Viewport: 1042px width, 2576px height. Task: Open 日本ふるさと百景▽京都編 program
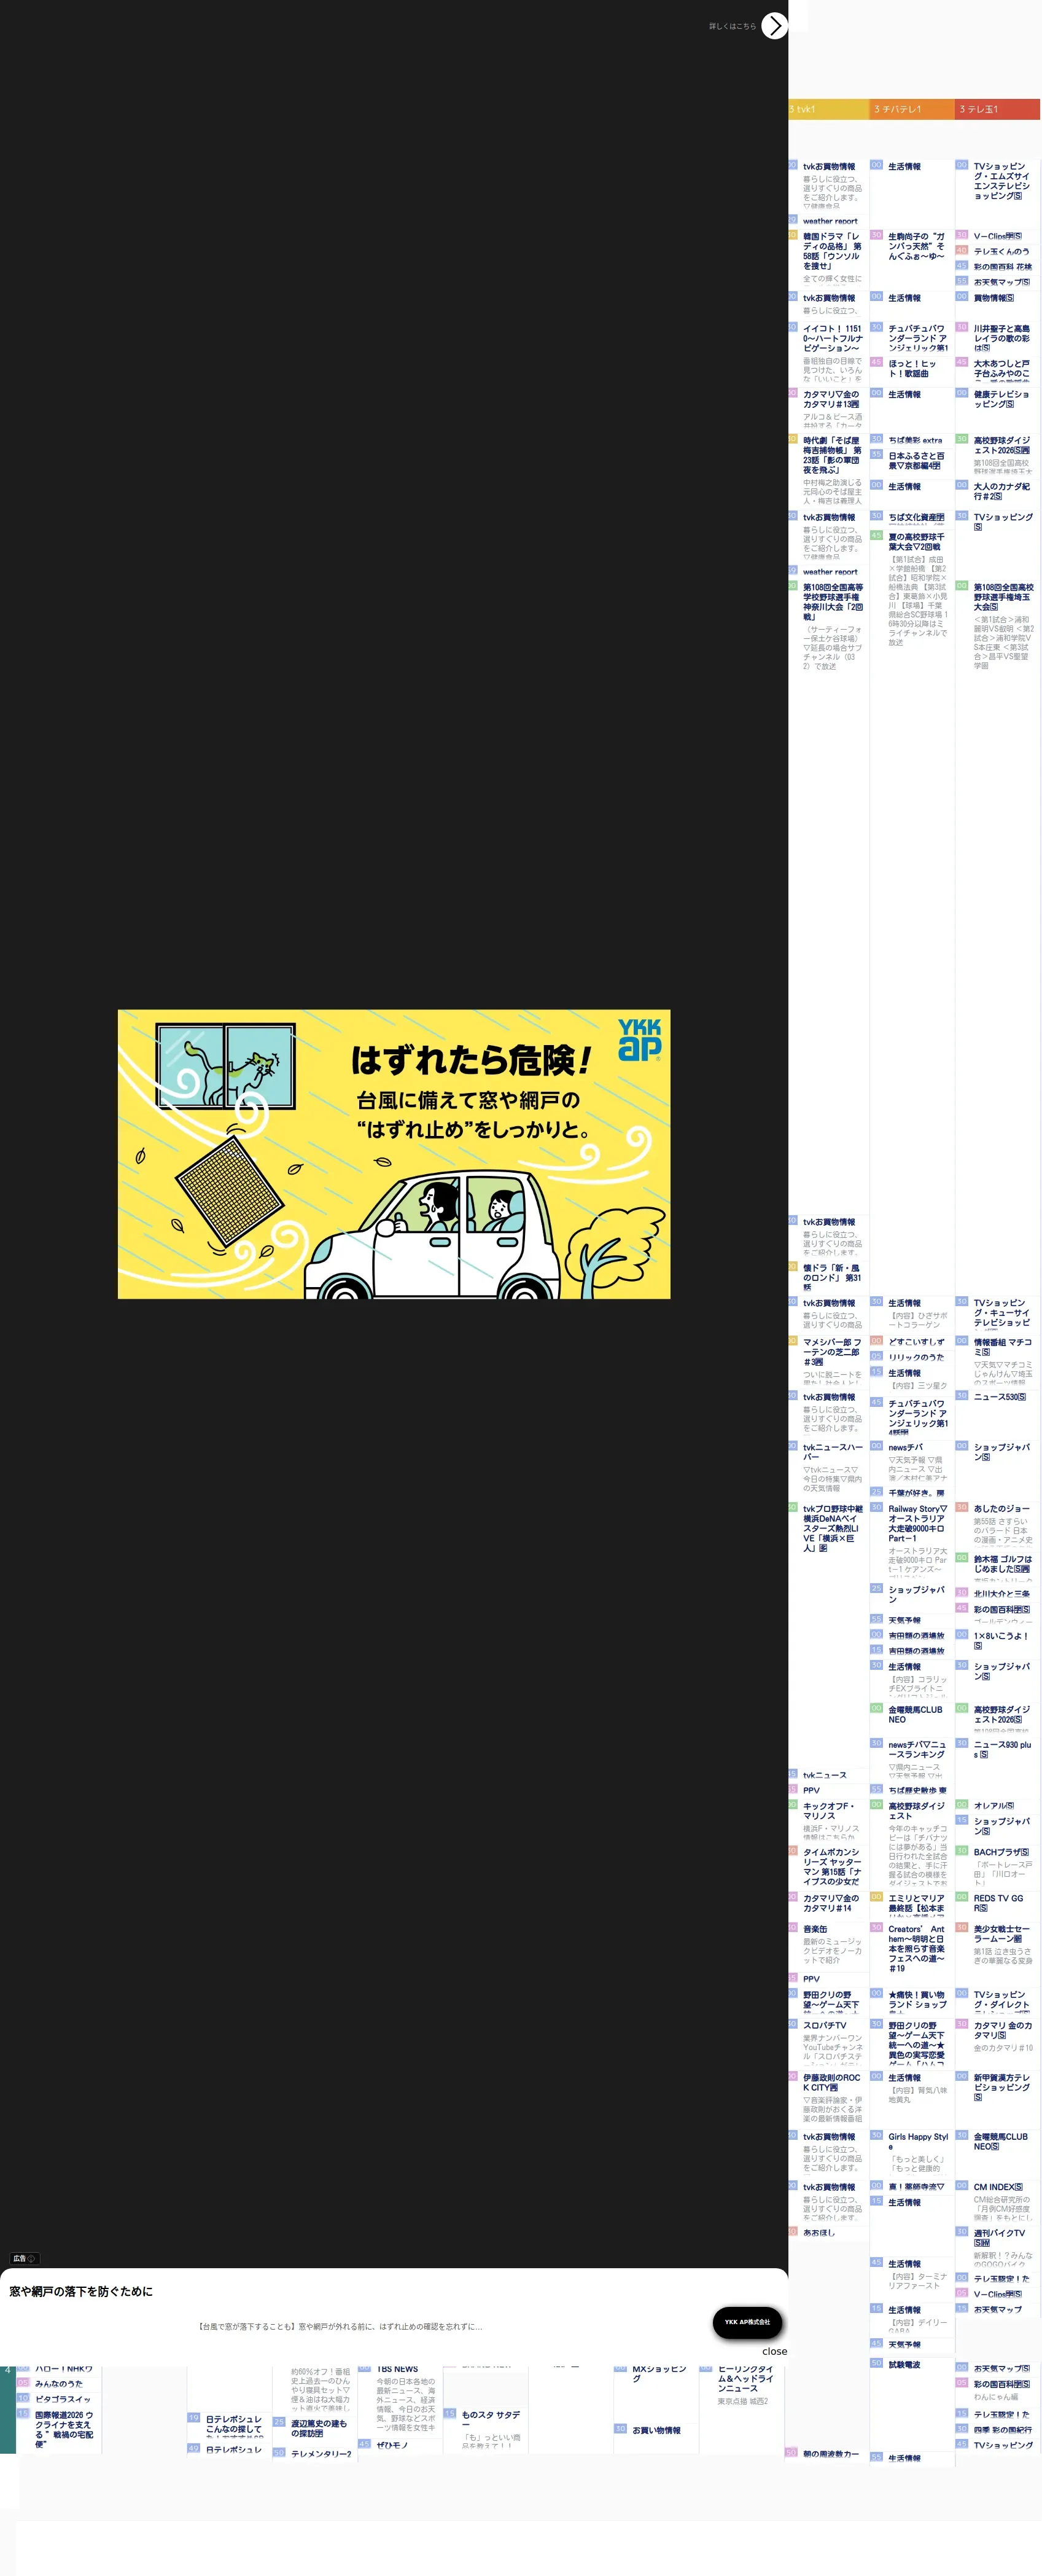coord(917,460)
